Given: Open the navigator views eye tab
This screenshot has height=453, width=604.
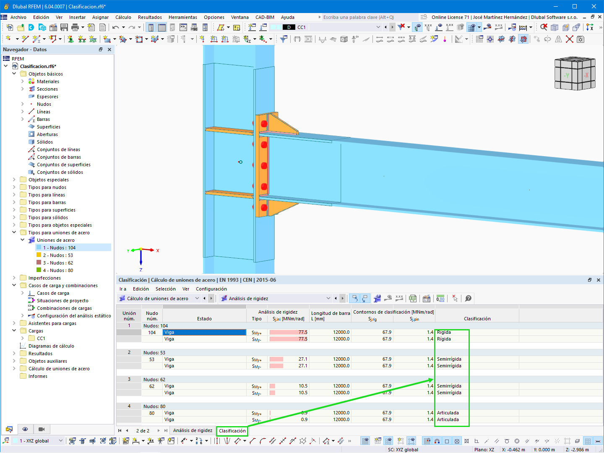Looking at the screenshot, I should click(x=25, y=429).
